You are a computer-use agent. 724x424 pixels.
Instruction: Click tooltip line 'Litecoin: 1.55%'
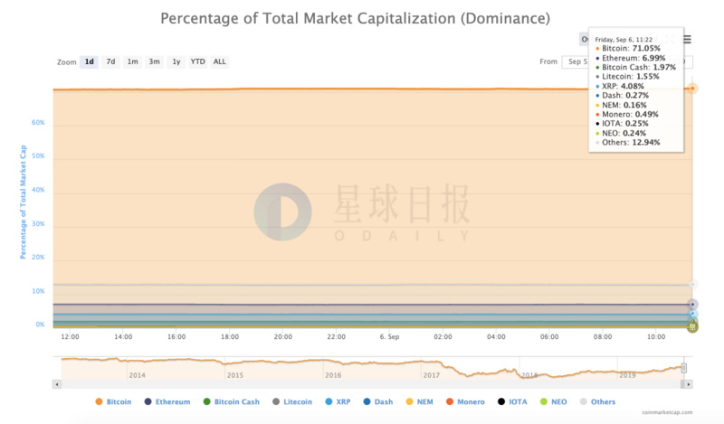pyautogui.click(x=627, y=77)
